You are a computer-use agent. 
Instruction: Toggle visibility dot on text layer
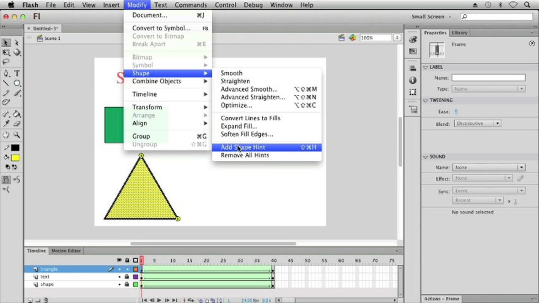[x=119, y=277]
